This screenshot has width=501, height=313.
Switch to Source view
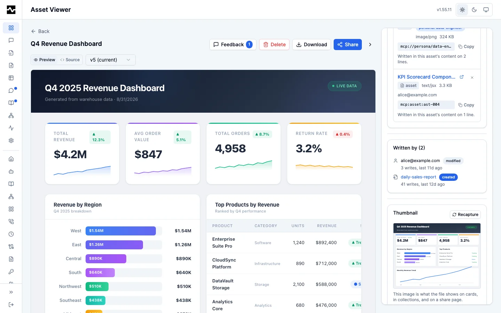[70, 60]
